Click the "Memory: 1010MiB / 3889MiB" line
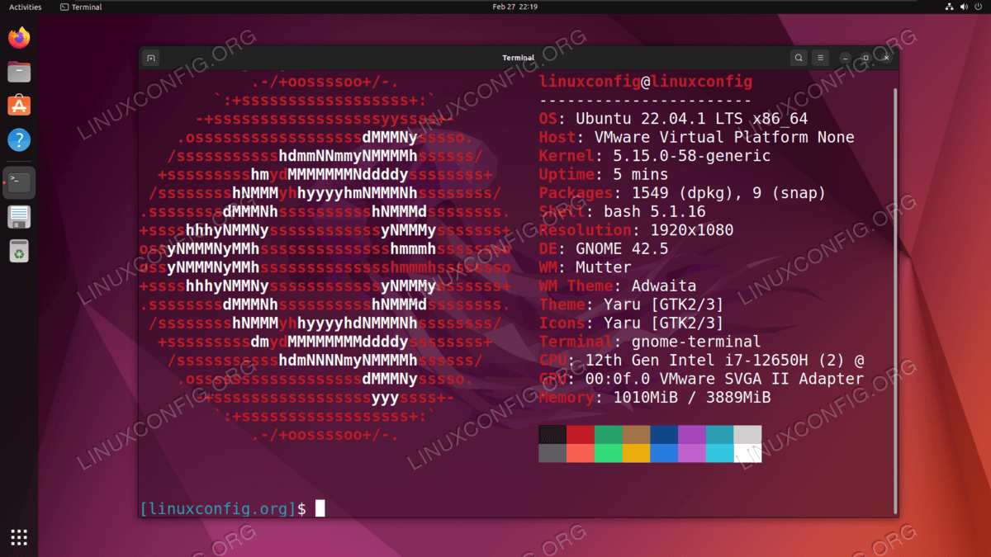 [655, 397]
